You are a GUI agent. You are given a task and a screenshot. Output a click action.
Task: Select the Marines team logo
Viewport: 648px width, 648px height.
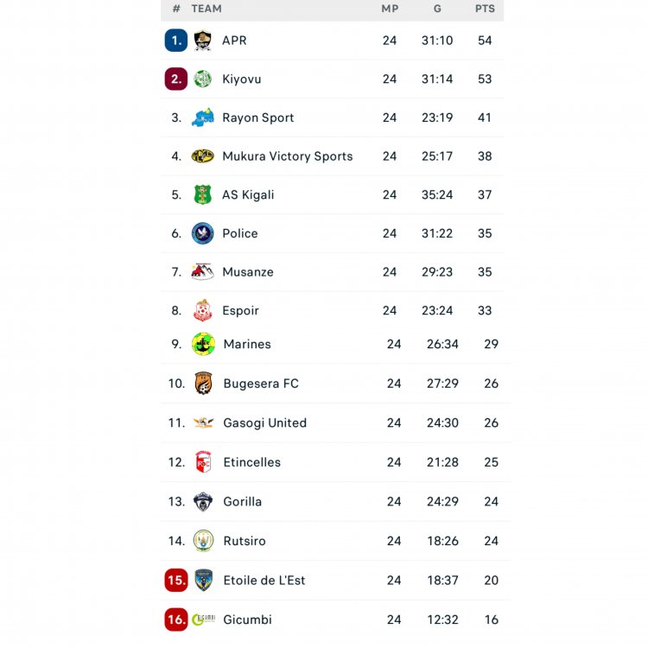(x=203, y=344)
